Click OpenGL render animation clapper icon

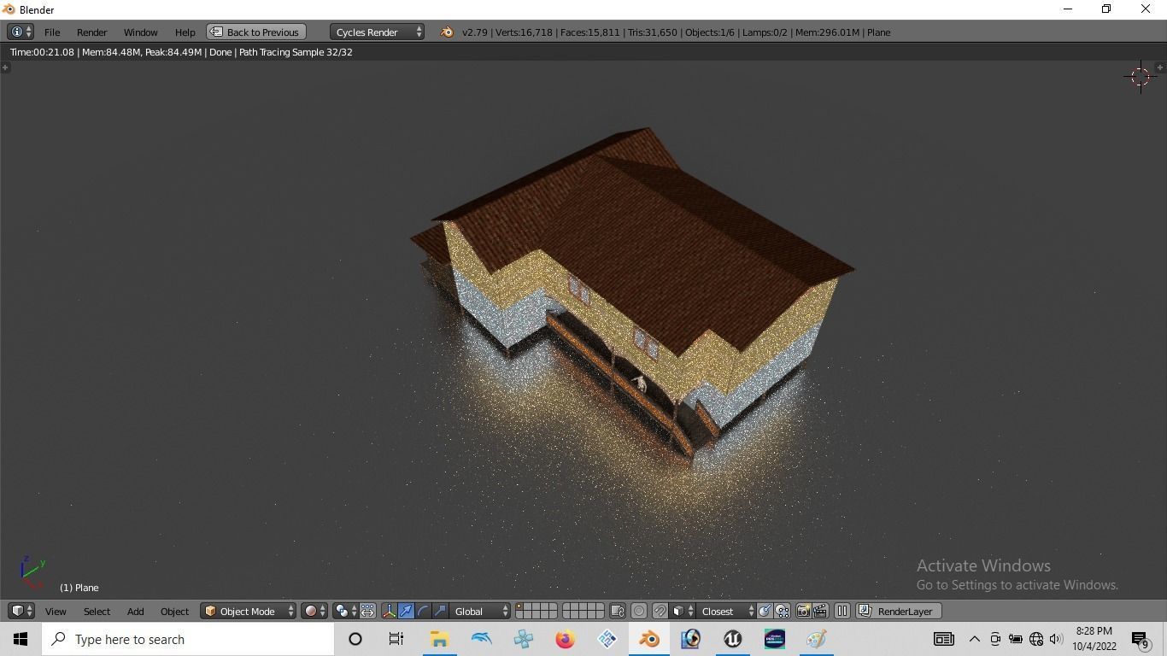tap(820, 611)
